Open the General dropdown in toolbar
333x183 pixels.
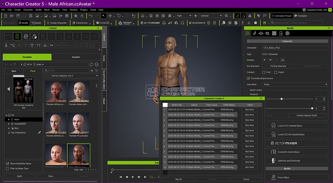(x=211, y=16)
